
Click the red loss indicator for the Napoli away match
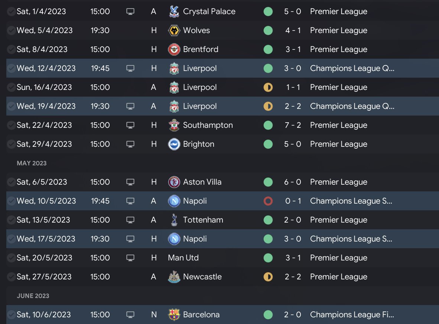[x=268, y=201]
